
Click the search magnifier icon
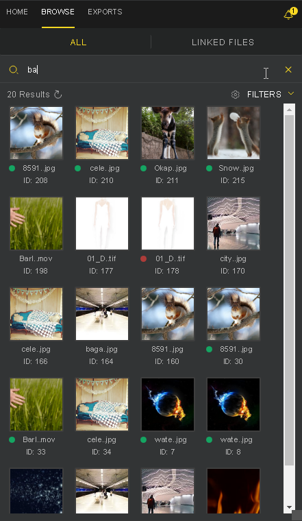coord(13,70)
